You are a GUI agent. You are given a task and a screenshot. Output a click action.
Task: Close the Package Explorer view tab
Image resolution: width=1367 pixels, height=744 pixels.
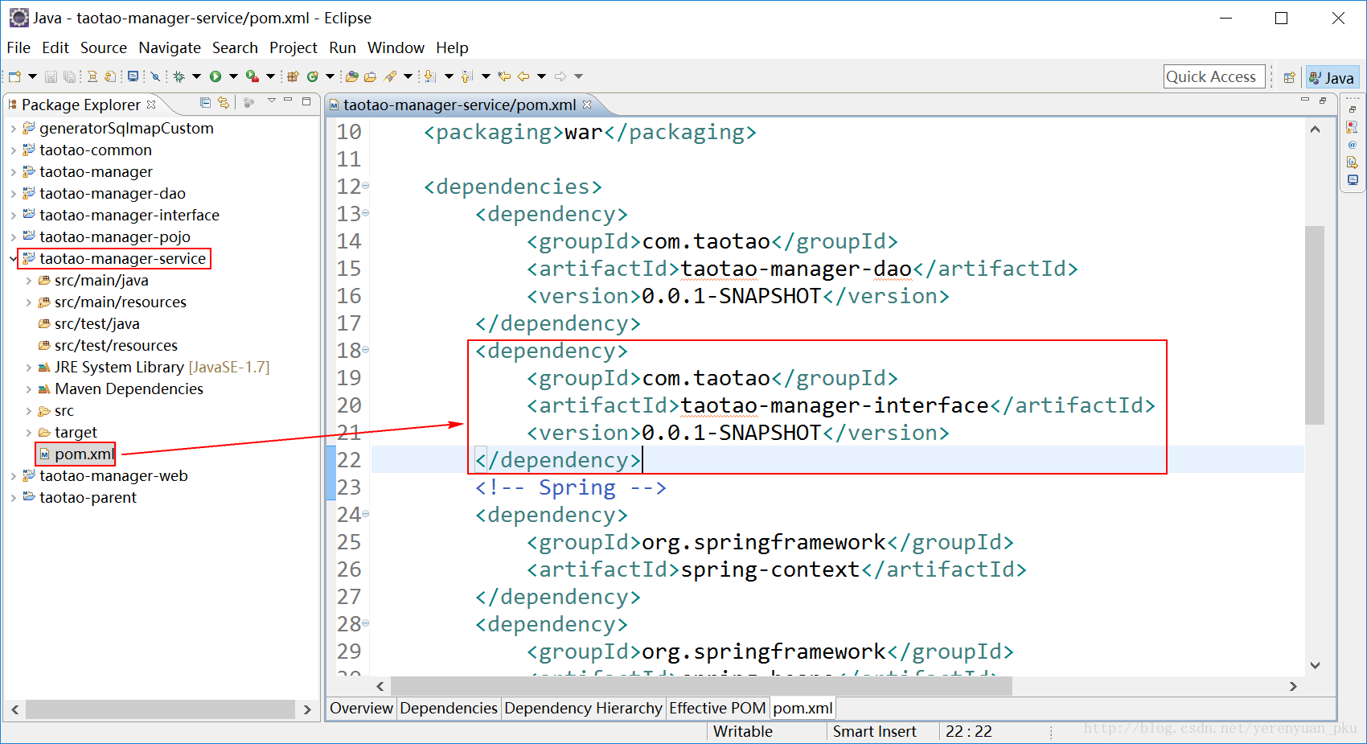tap(151, 105)
